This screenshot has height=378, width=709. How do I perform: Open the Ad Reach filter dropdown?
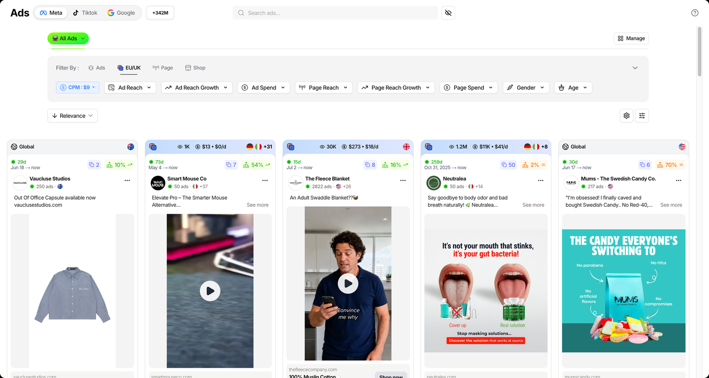[130, 88]
